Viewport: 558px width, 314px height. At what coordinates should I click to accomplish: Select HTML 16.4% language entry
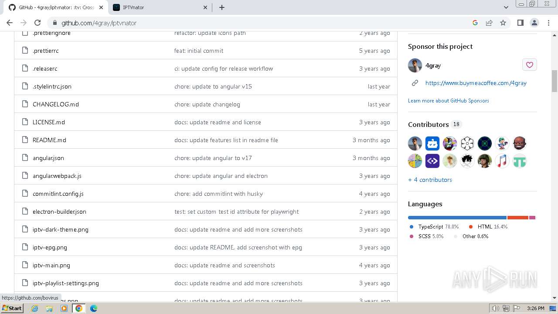click(x=488, y=227)
